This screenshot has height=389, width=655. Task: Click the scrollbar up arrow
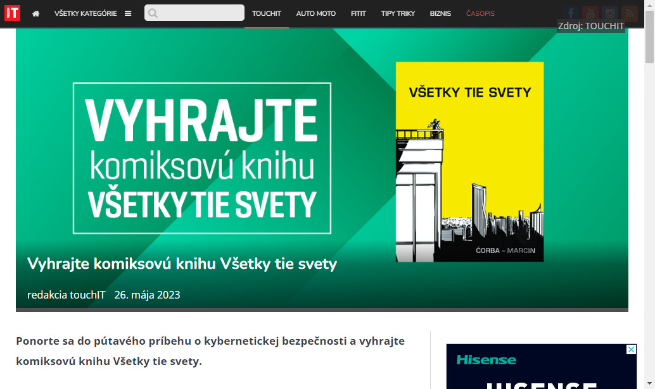(x=649, y=4)
